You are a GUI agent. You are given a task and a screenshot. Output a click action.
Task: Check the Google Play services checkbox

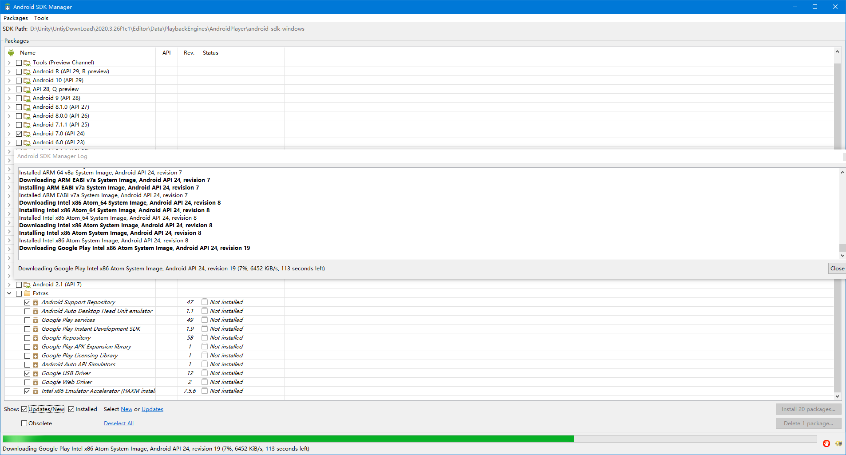[x=28, y=320]
